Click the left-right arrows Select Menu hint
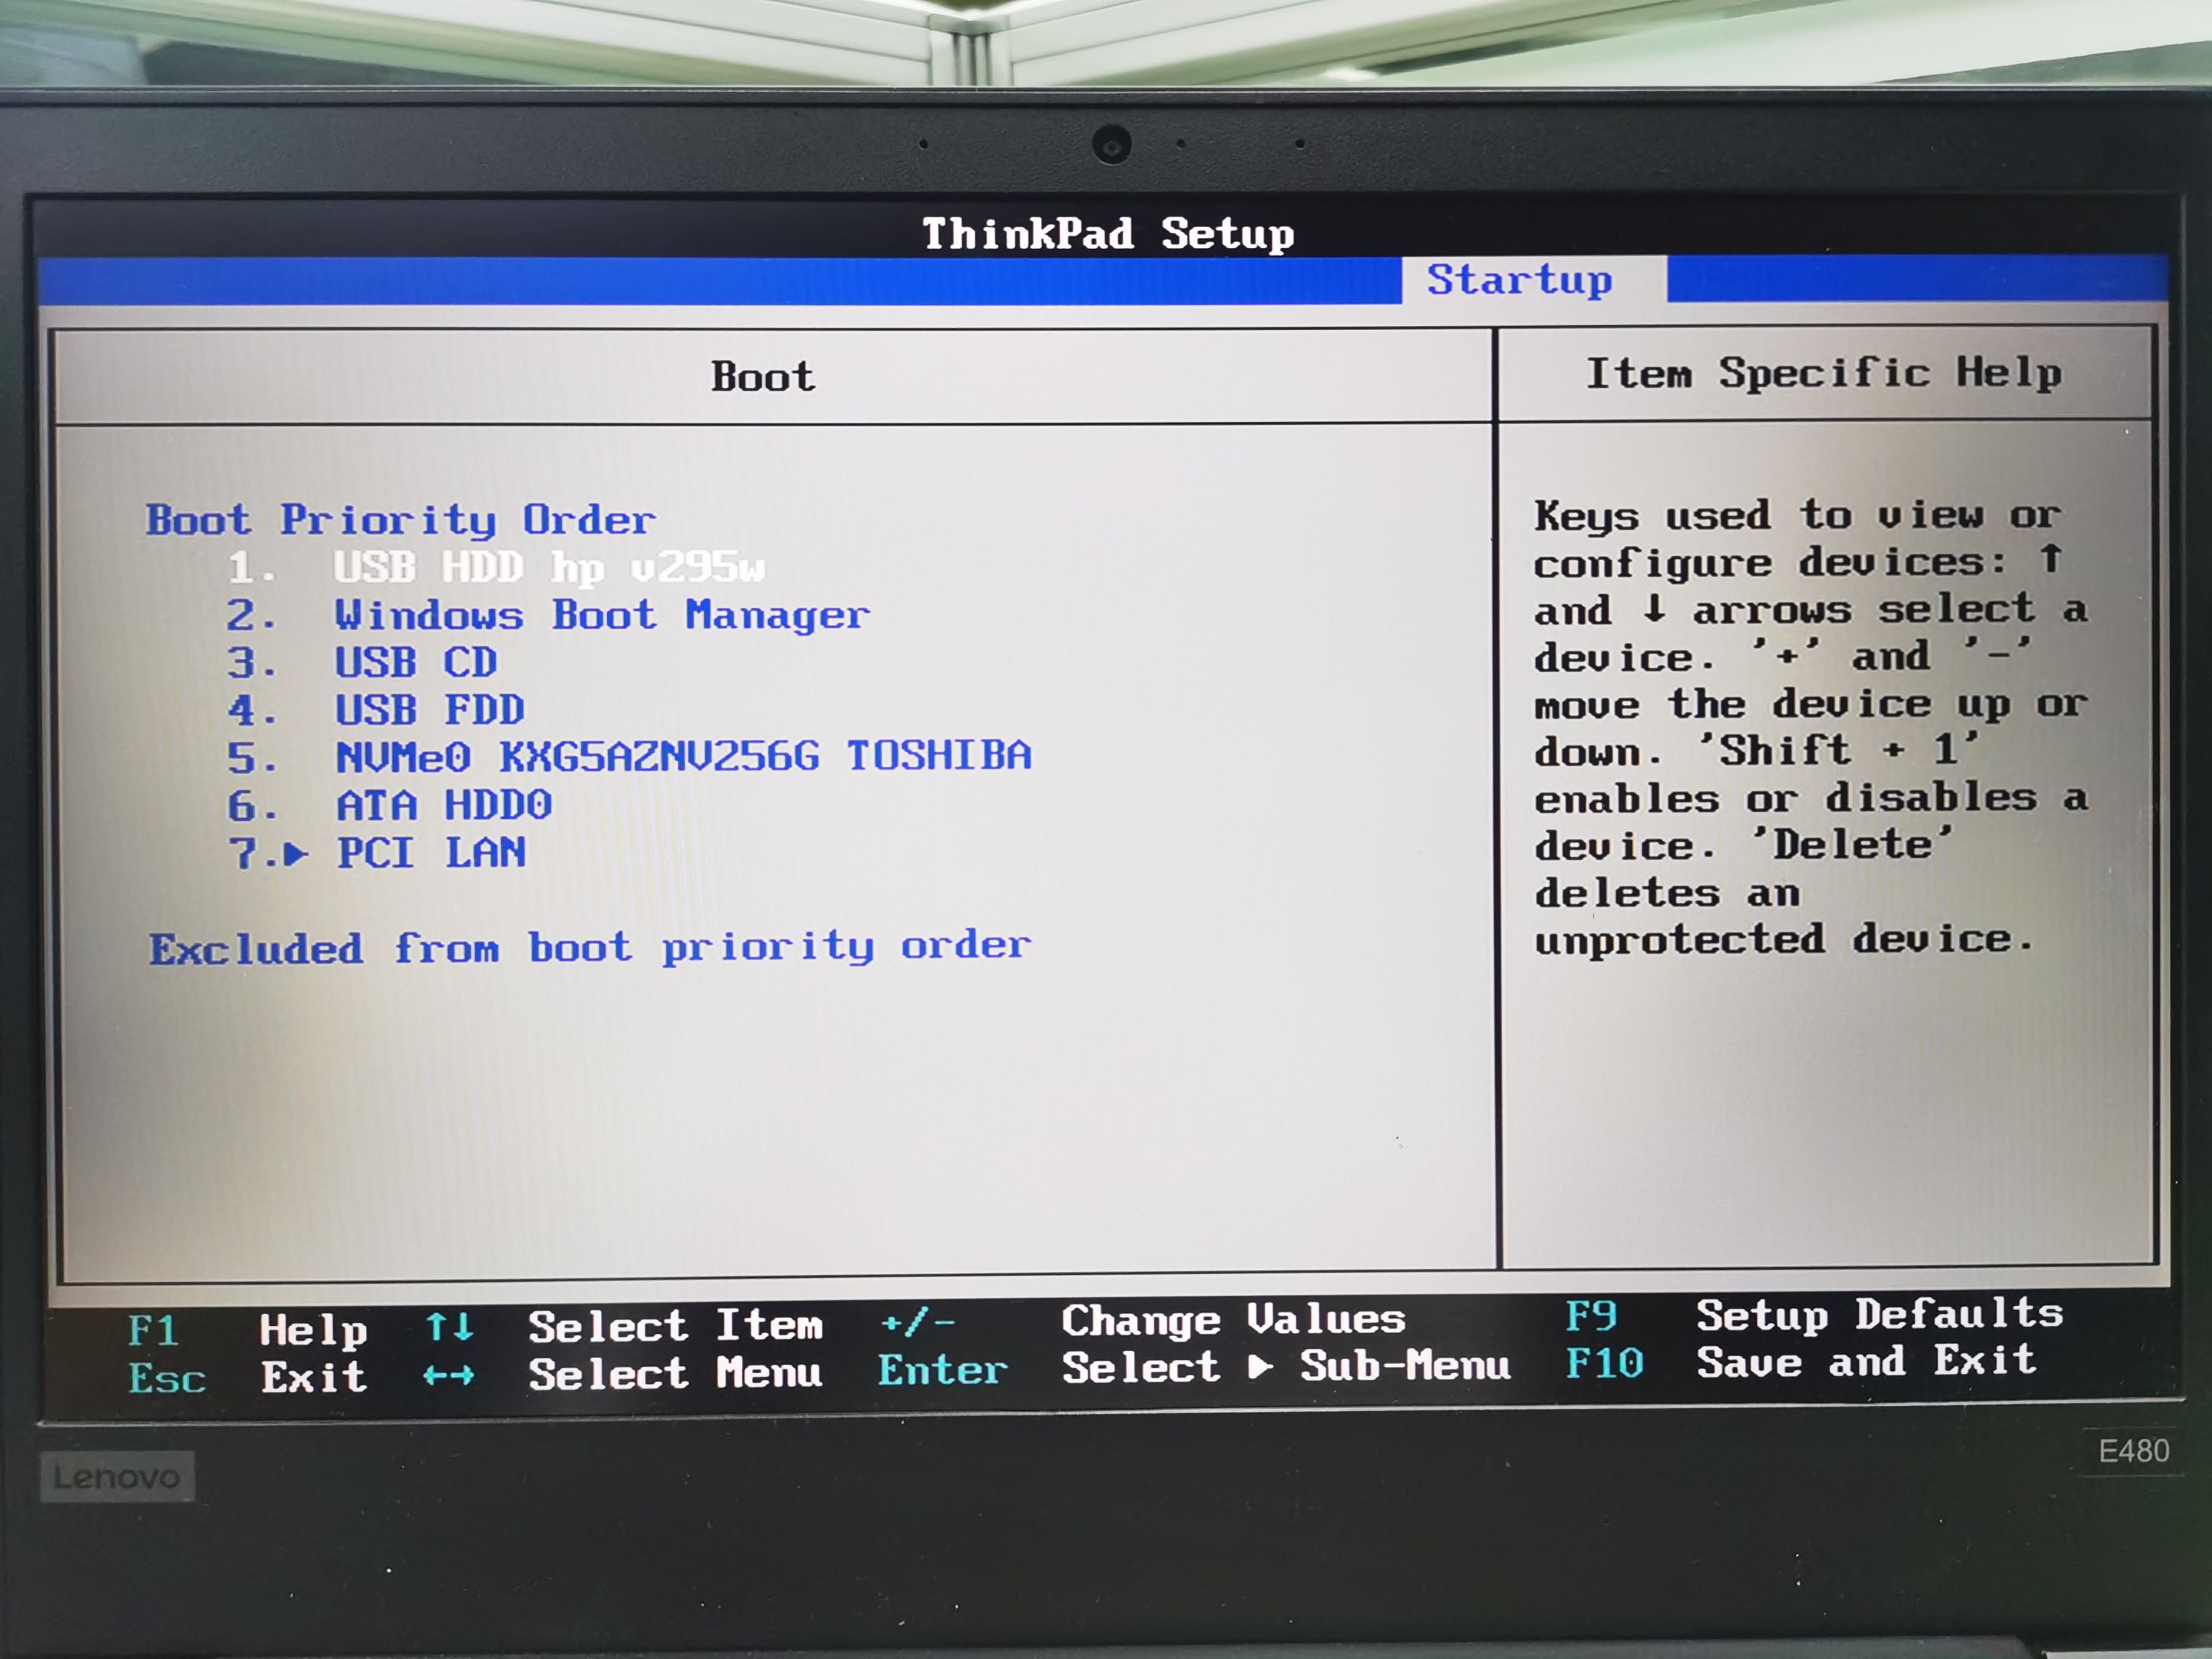 pos(623,1374)
